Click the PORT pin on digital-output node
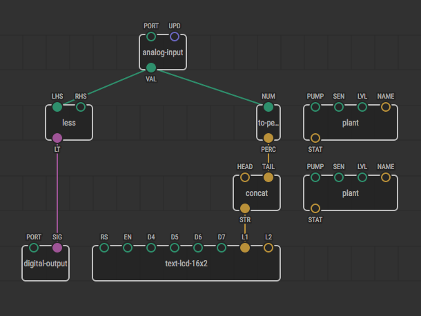Image resolution: width=421 pixels, height=316 pixels. (34, 248)
